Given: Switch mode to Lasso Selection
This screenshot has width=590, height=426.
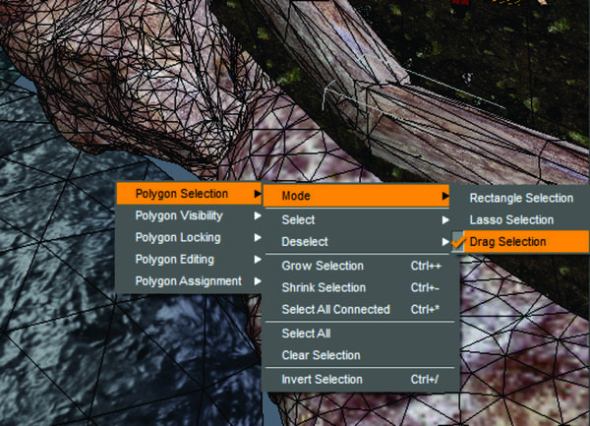Looking at the screenshot, I should pos(521,219).
